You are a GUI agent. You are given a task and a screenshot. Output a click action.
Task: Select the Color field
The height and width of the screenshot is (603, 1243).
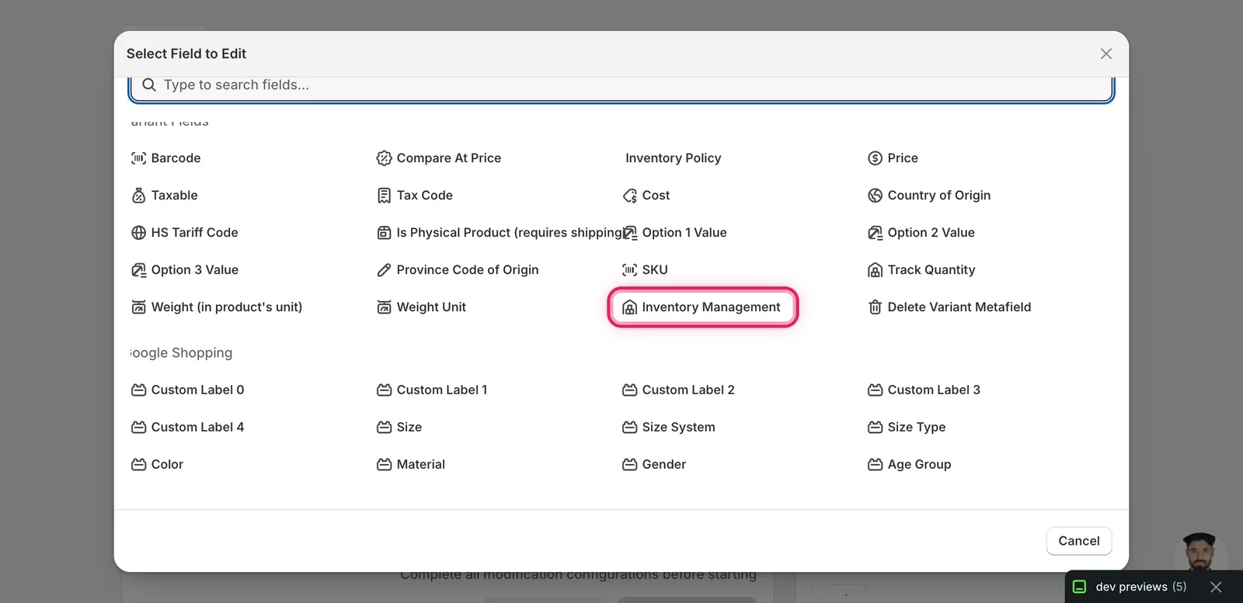(157, 465)
